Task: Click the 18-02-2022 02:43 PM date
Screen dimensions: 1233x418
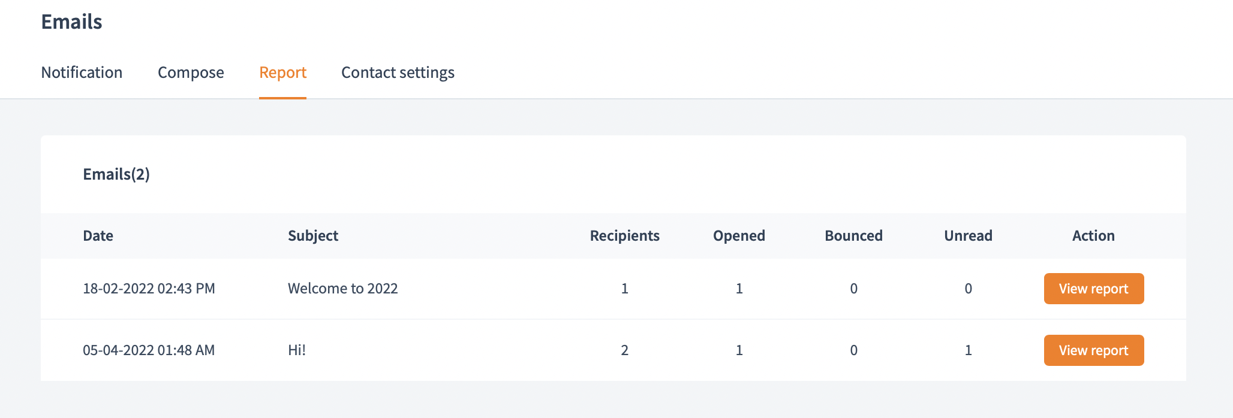Action: pyautogui.click(x=149, y=289)
